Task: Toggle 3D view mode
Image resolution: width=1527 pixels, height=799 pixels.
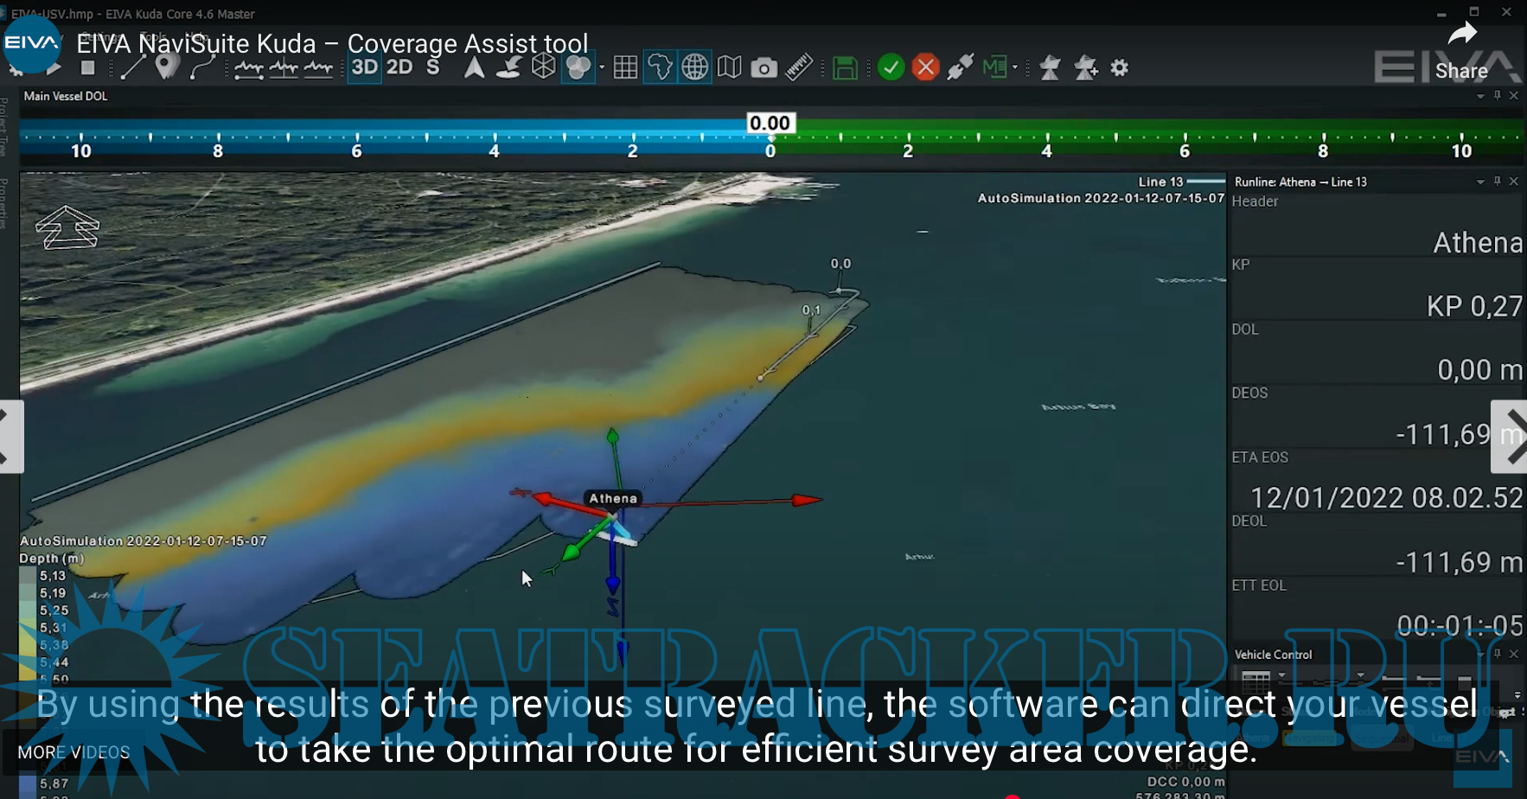Action: [x=364, y=67]
